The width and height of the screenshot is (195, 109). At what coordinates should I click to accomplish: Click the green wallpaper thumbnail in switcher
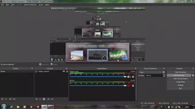(118, 55)
